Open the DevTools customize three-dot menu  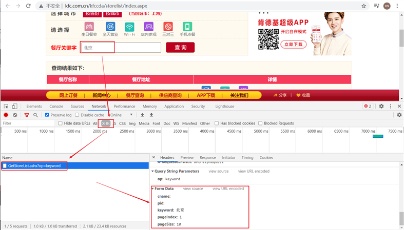[391, 106]
